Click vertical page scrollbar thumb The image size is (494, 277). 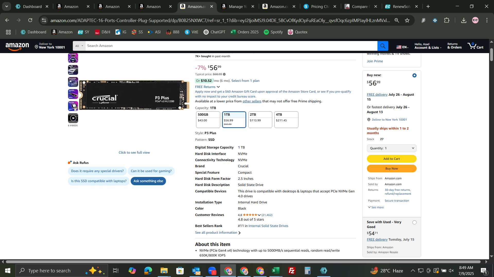pos(491,54)
